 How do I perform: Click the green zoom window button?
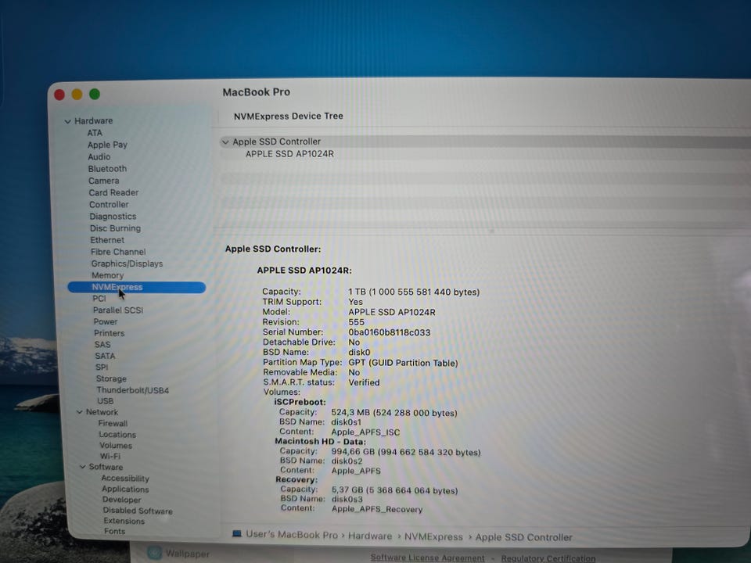click(x=95, y=94)
